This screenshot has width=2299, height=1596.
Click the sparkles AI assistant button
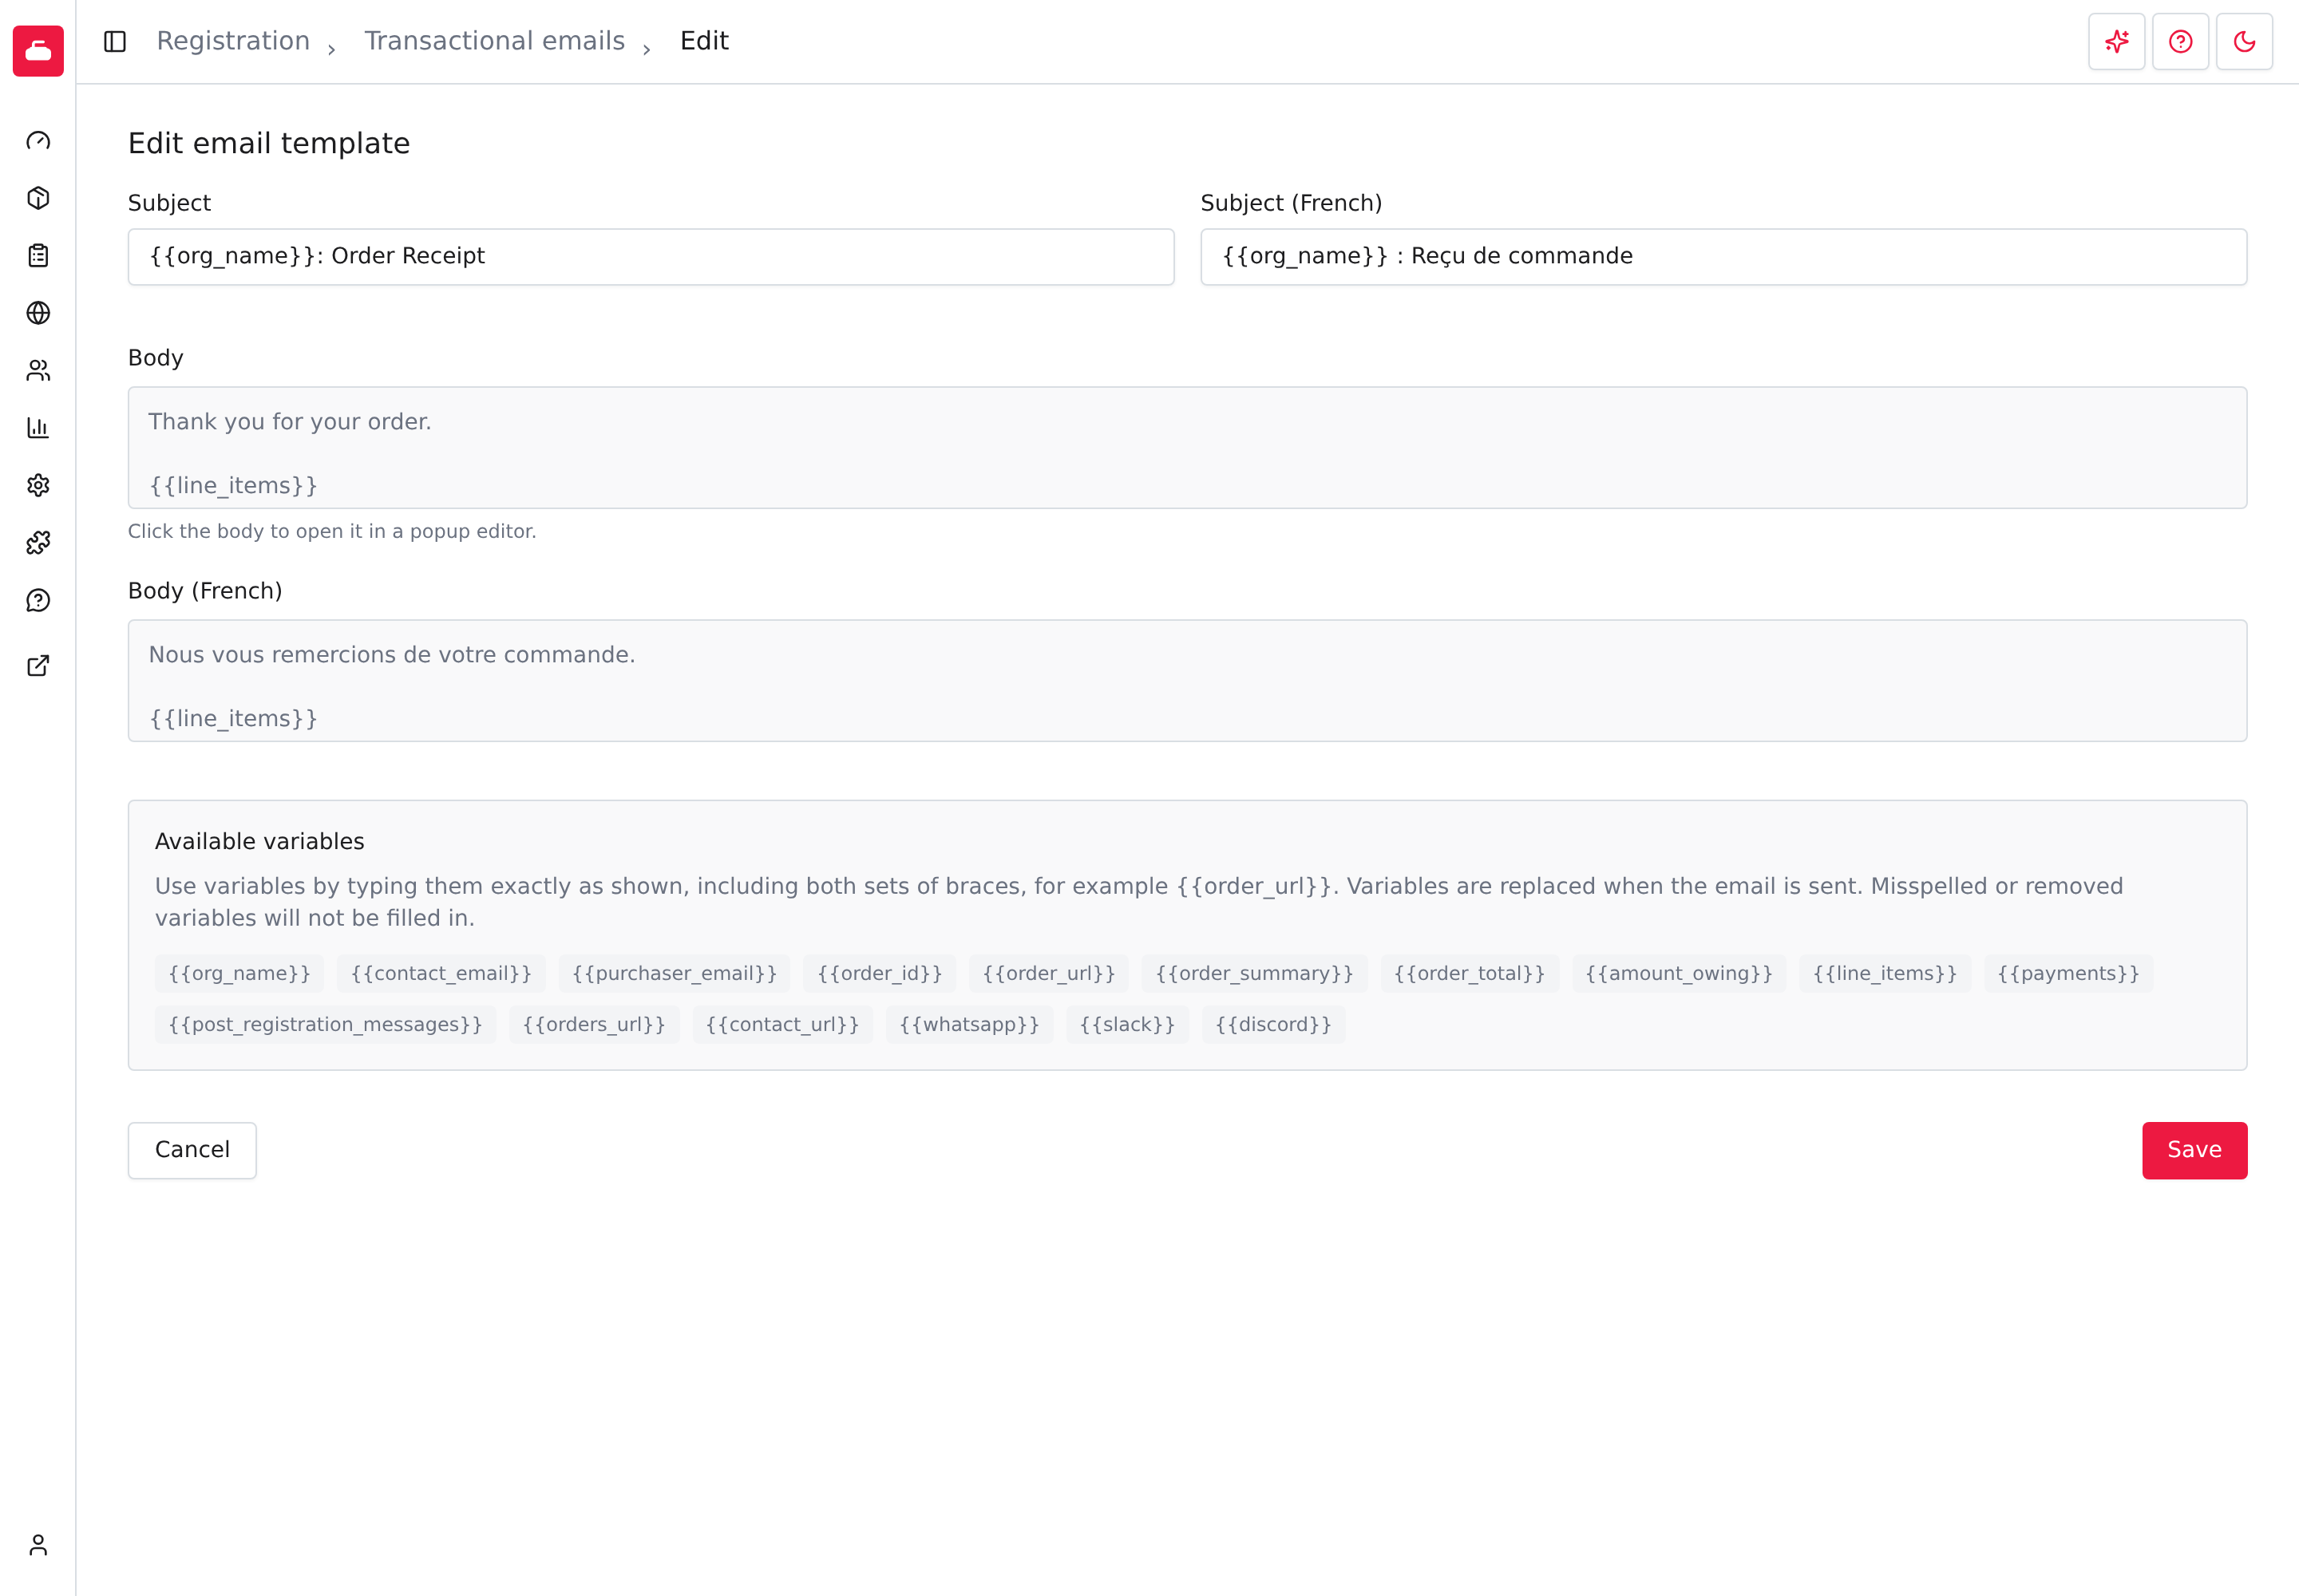2117,41
